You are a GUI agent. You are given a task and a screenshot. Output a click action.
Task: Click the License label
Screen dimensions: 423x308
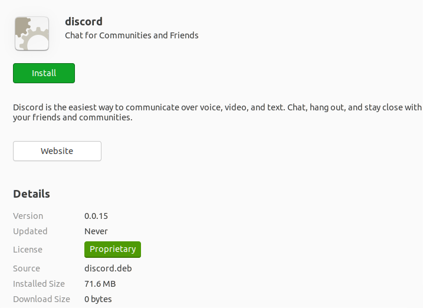[28, 250]
